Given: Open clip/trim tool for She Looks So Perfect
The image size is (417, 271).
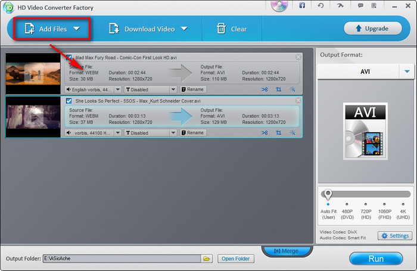Looking at the screenshot, I should 264,133.
